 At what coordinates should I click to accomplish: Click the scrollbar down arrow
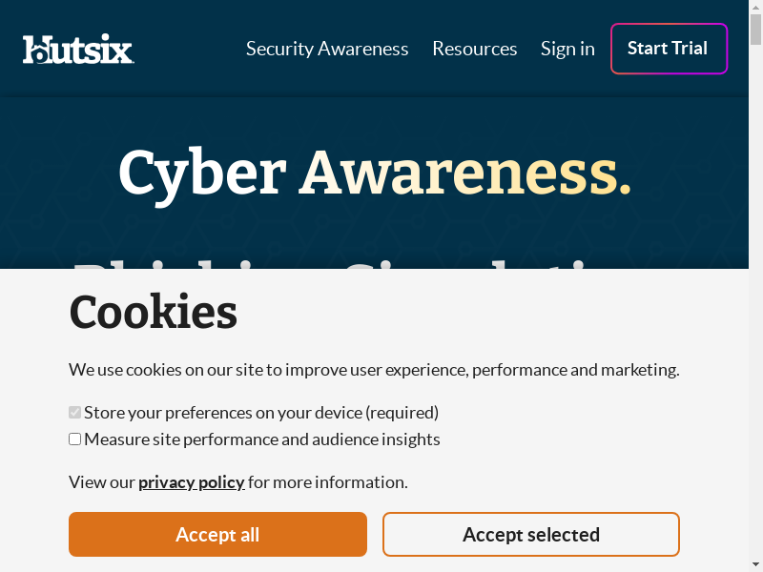click(x=756, y=566)
